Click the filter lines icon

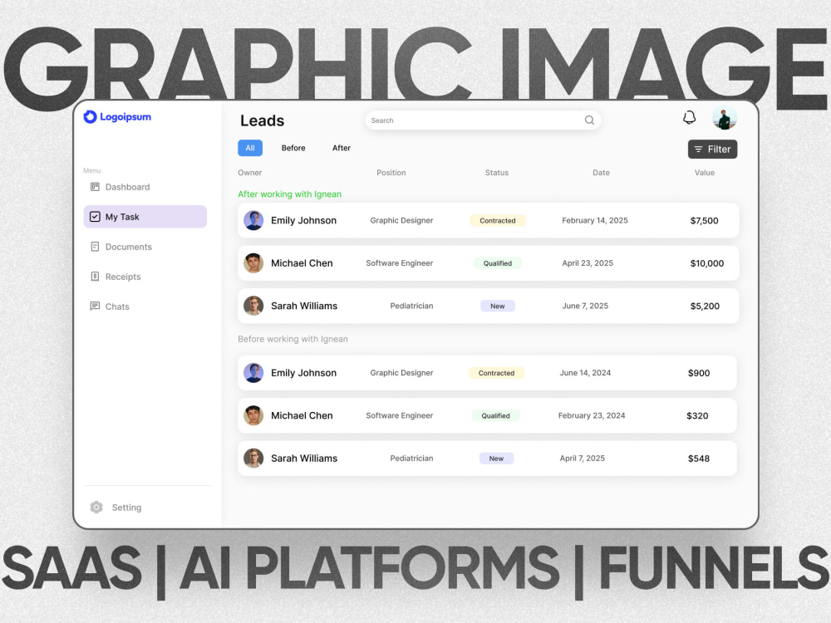point(699,150)
